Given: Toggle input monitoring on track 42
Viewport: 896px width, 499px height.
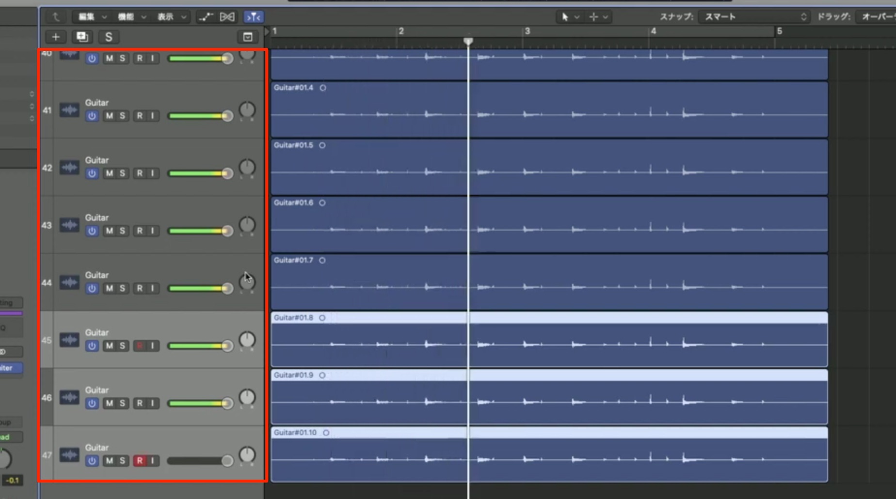Looking at the screenshot, I should point(153,173).
